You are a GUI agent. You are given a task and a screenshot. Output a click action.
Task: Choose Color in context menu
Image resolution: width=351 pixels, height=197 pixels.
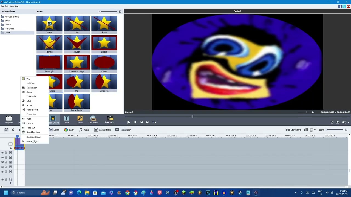tap(35, 101)
